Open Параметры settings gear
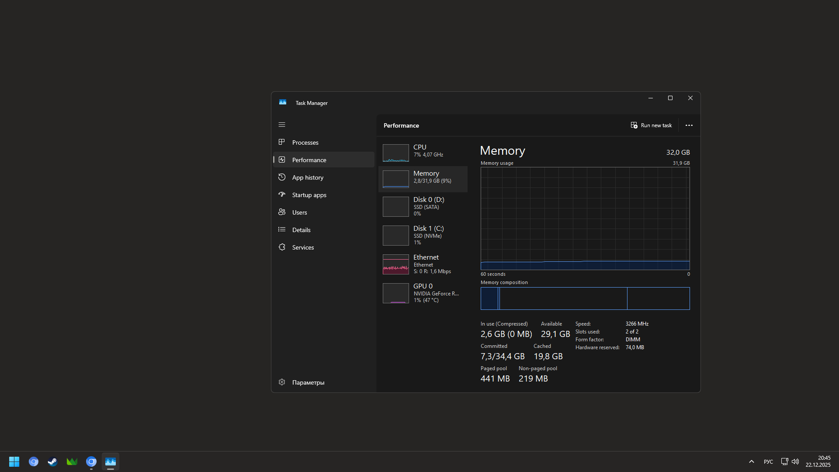This screenshot has height=472, width=839. click(x=282, y=382)
